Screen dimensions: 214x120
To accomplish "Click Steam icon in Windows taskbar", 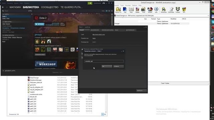I will click(x=213, y=38).
